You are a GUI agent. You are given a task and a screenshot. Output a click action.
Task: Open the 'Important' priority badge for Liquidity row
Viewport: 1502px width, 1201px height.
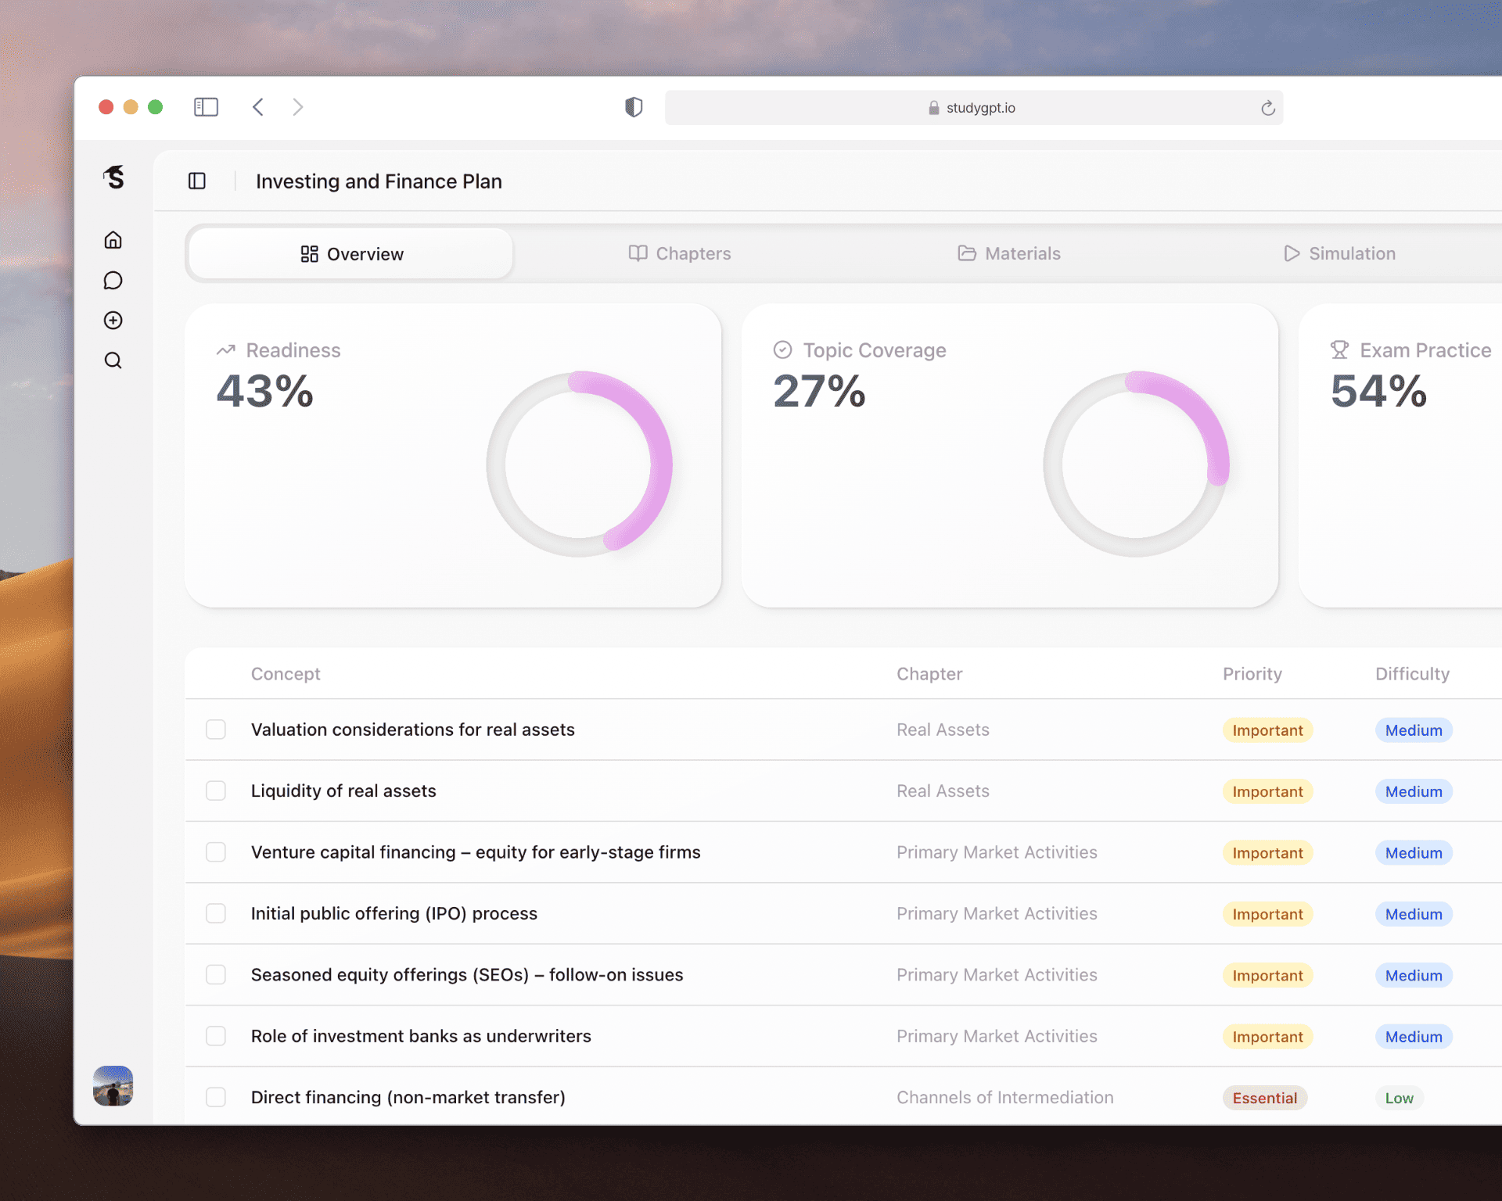click(x=1267, y=791)
